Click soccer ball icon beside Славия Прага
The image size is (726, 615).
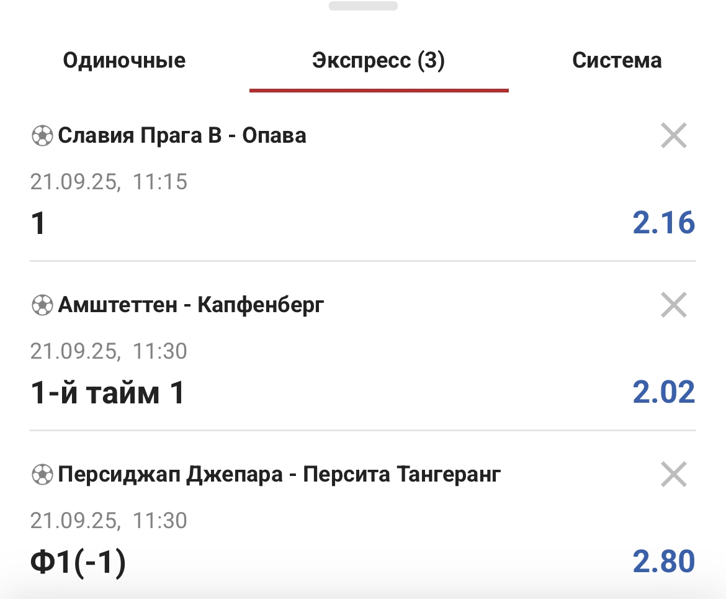point(42,135)
